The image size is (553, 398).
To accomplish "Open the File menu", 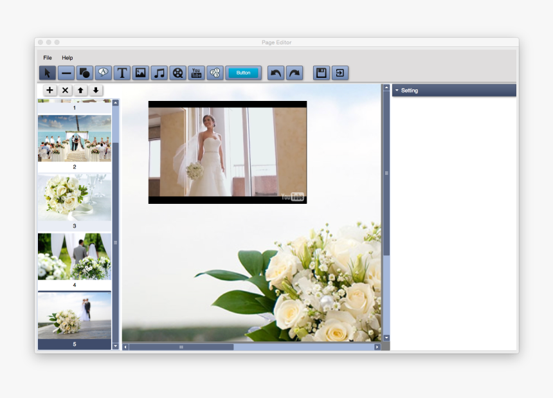I will [46, 57].
